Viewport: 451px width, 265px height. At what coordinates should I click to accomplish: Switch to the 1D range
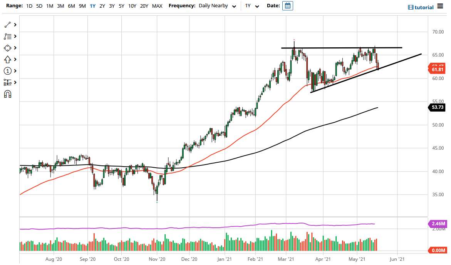point(29,6)
